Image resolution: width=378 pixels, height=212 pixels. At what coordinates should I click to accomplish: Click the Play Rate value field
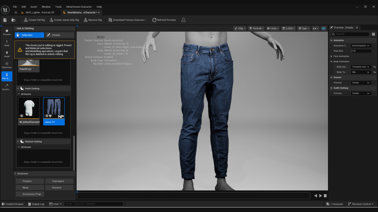point(361,51)
